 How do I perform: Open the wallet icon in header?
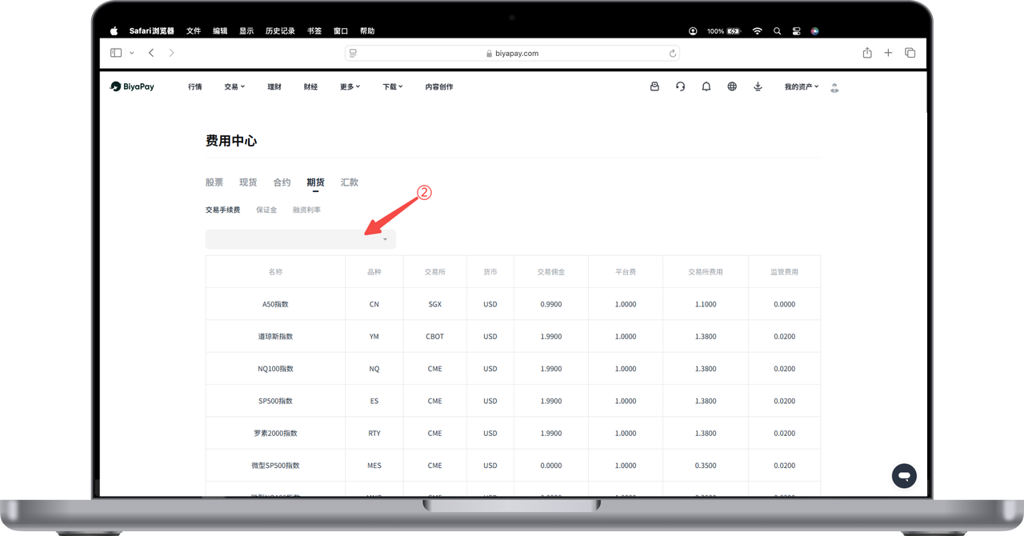[x=654, y=86]
